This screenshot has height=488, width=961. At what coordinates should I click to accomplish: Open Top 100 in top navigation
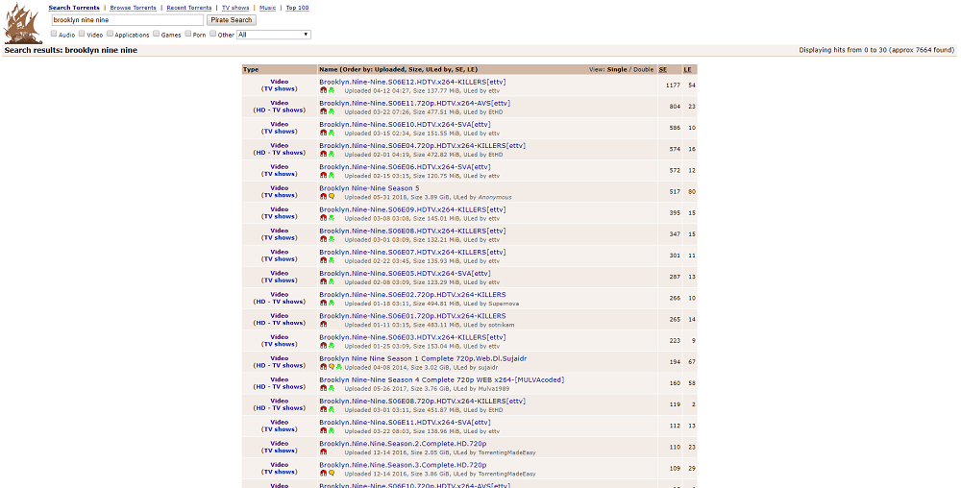297,8
